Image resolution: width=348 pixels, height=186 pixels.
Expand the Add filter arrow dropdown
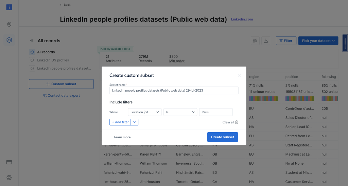tap(135, 122)
